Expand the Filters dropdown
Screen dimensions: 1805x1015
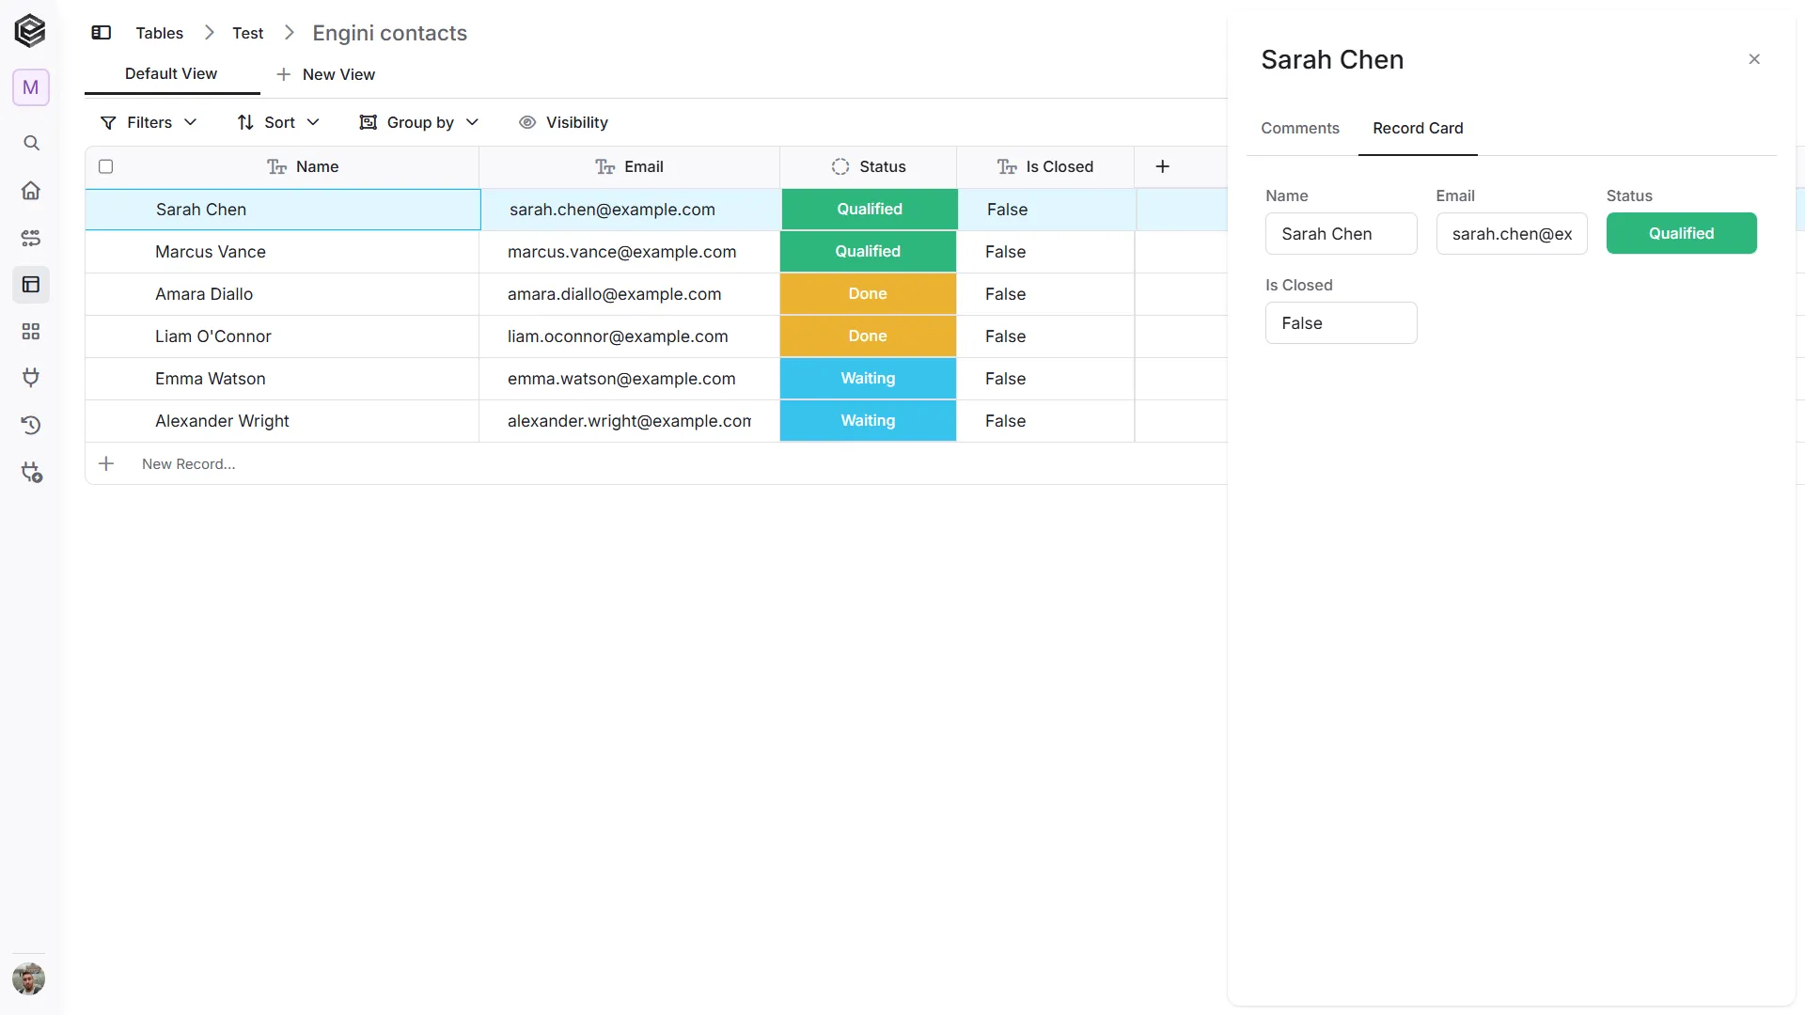click(x=149, y=122)
